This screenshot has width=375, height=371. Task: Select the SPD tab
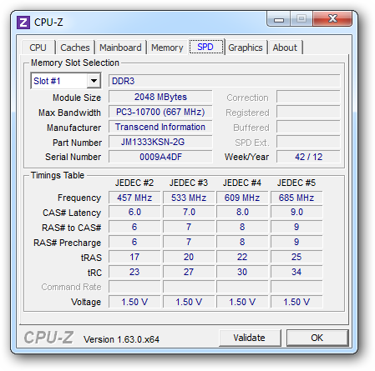206,47
